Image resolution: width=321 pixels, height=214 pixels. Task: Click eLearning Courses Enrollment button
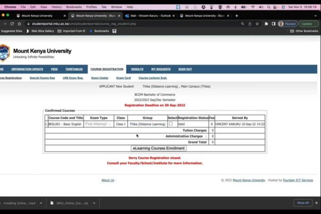pyautogui.click(x=159, y=148)
